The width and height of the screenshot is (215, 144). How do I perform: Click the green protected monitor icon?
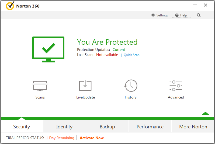click(x=48, y=50)
